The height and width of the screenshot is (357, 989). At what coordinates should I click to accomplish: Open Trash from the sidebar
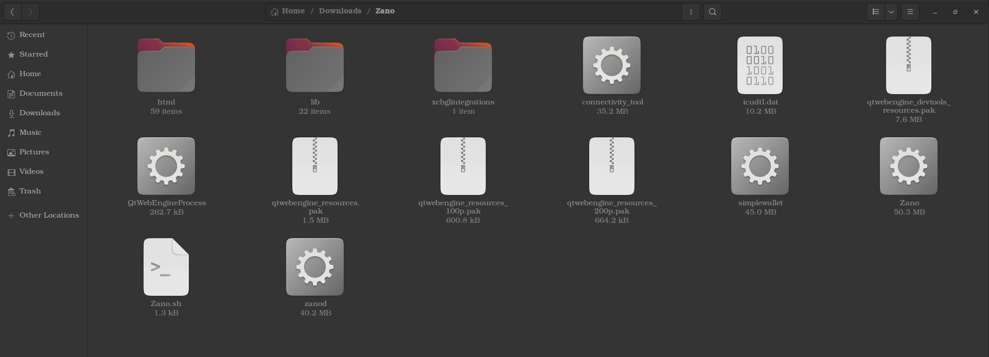tap(30, 191)
